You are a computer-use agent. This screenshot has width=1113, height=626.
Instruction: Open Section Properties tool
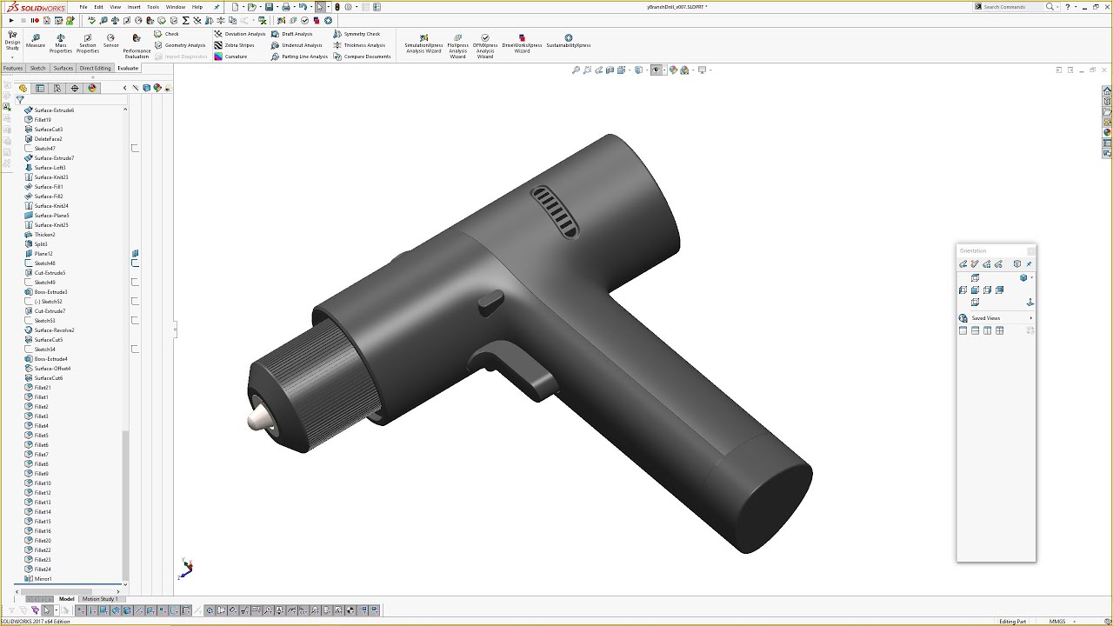click(x=88, y=43)
